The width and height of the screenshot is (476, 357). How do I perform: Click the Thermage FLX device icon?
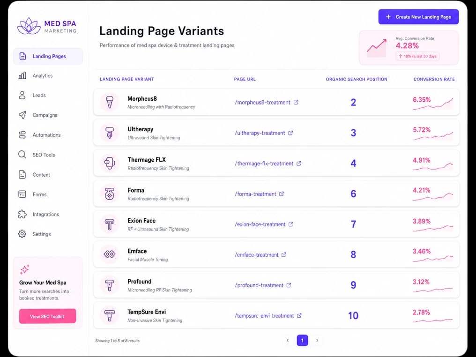click(110, 163)
